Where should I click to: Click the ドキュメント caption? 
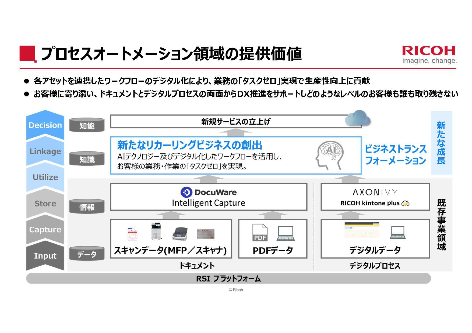(197, 266)
